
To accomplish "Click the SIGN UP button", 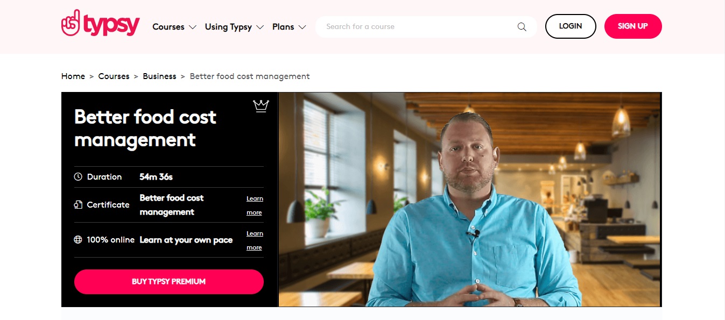I will pyautogui.click(x=633, y=26).
